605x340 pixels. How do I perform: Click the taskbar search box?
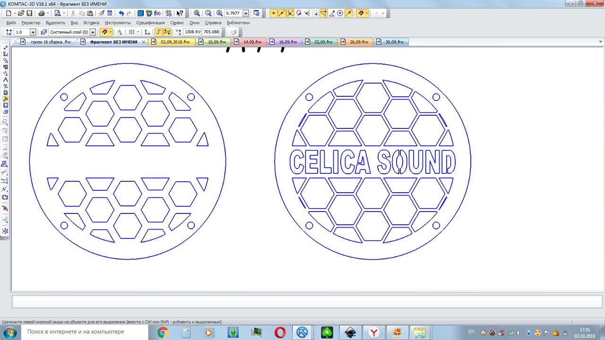(x=84, y=332)
